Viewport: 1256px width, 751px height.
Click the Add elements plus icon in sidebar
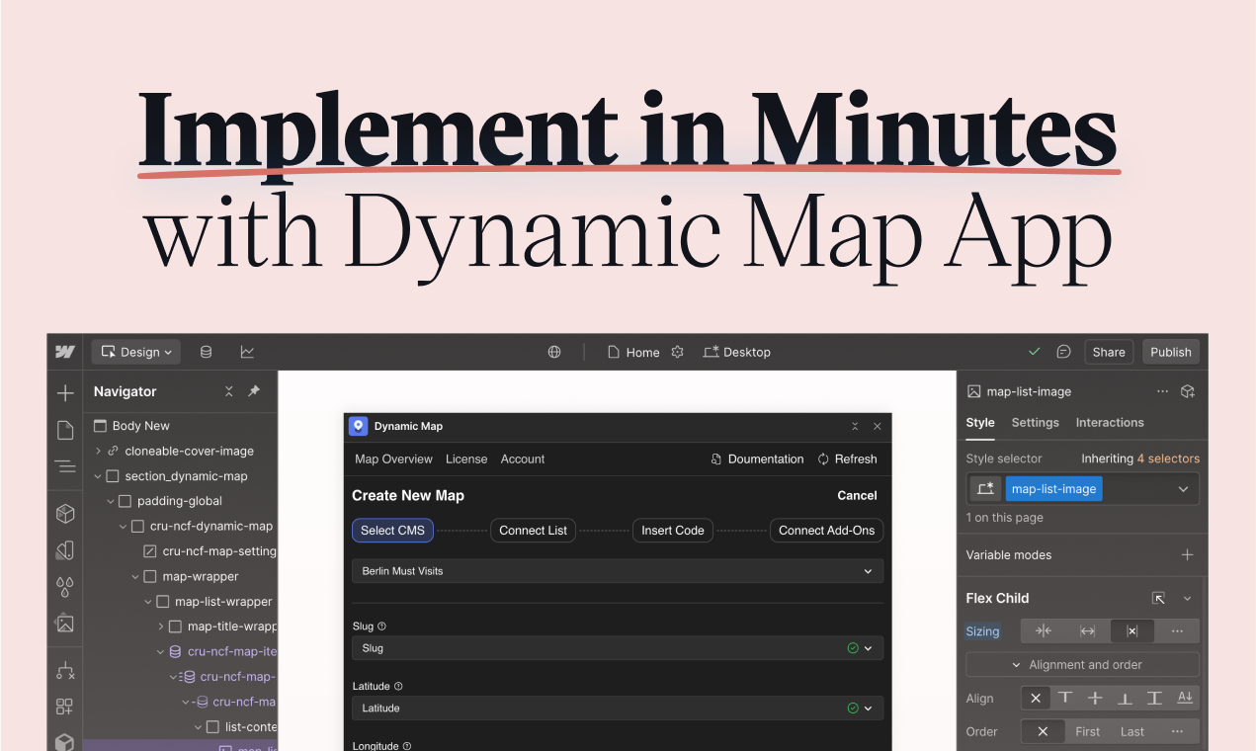(x=65, y=393)
